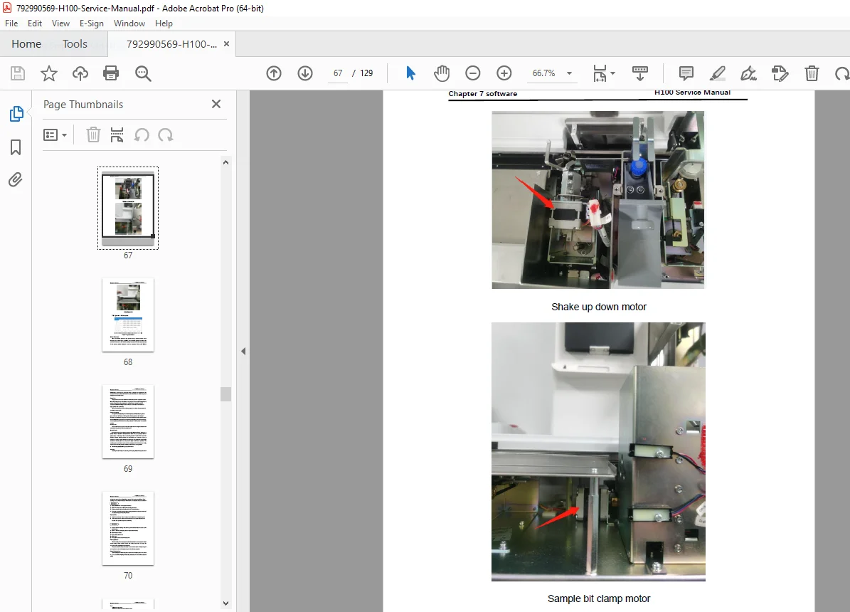Go to next page arrow
The image size is (850, 612).
(305, 73)
